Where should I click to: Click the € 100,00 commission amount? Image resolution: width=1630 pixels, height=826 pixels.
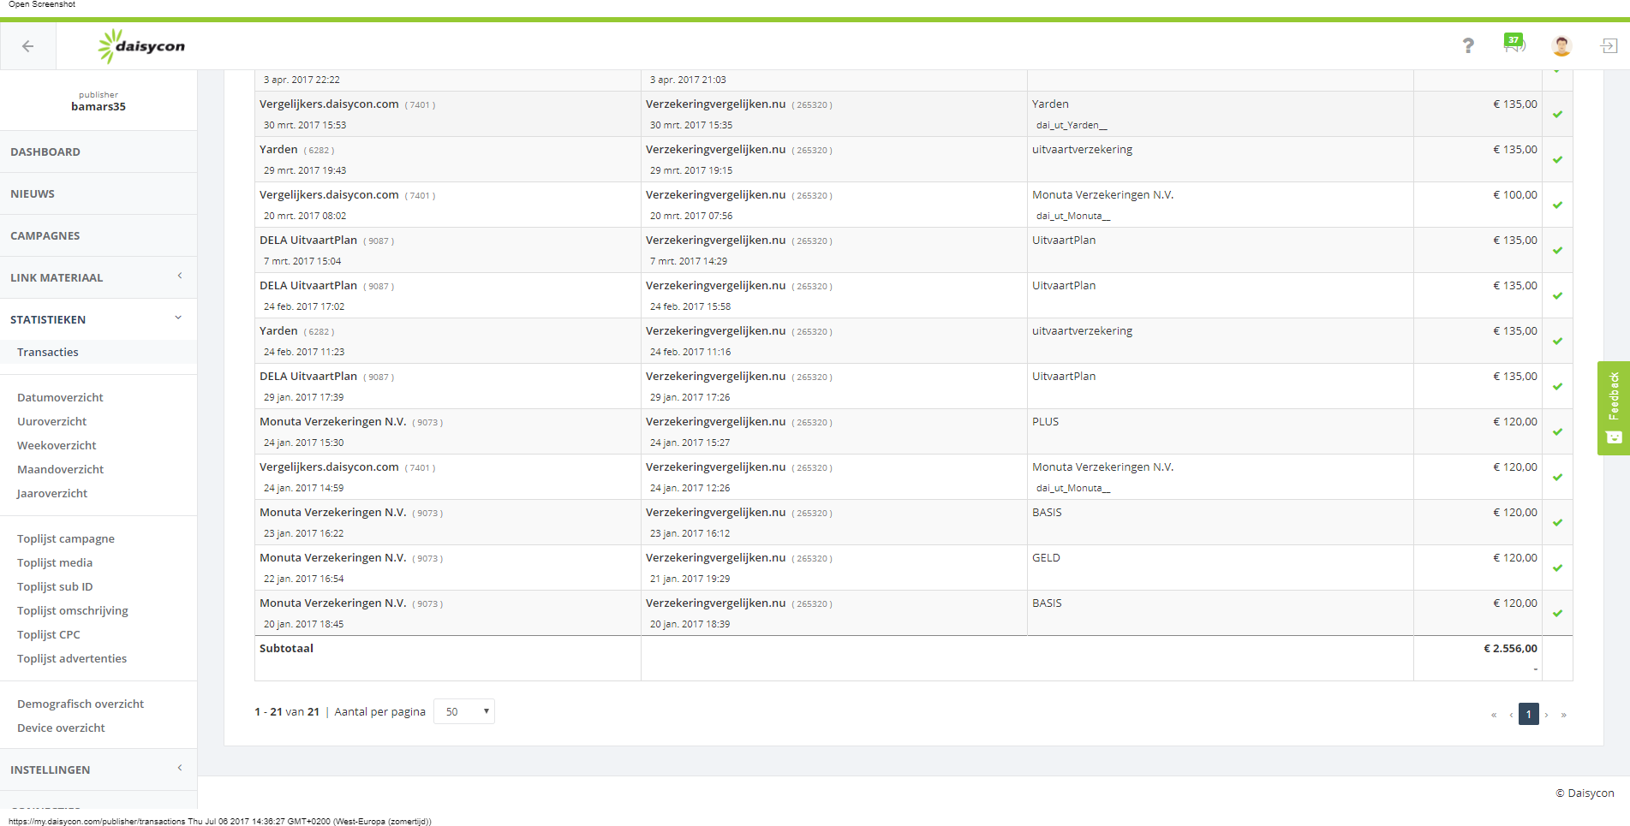pos(1515,195)
